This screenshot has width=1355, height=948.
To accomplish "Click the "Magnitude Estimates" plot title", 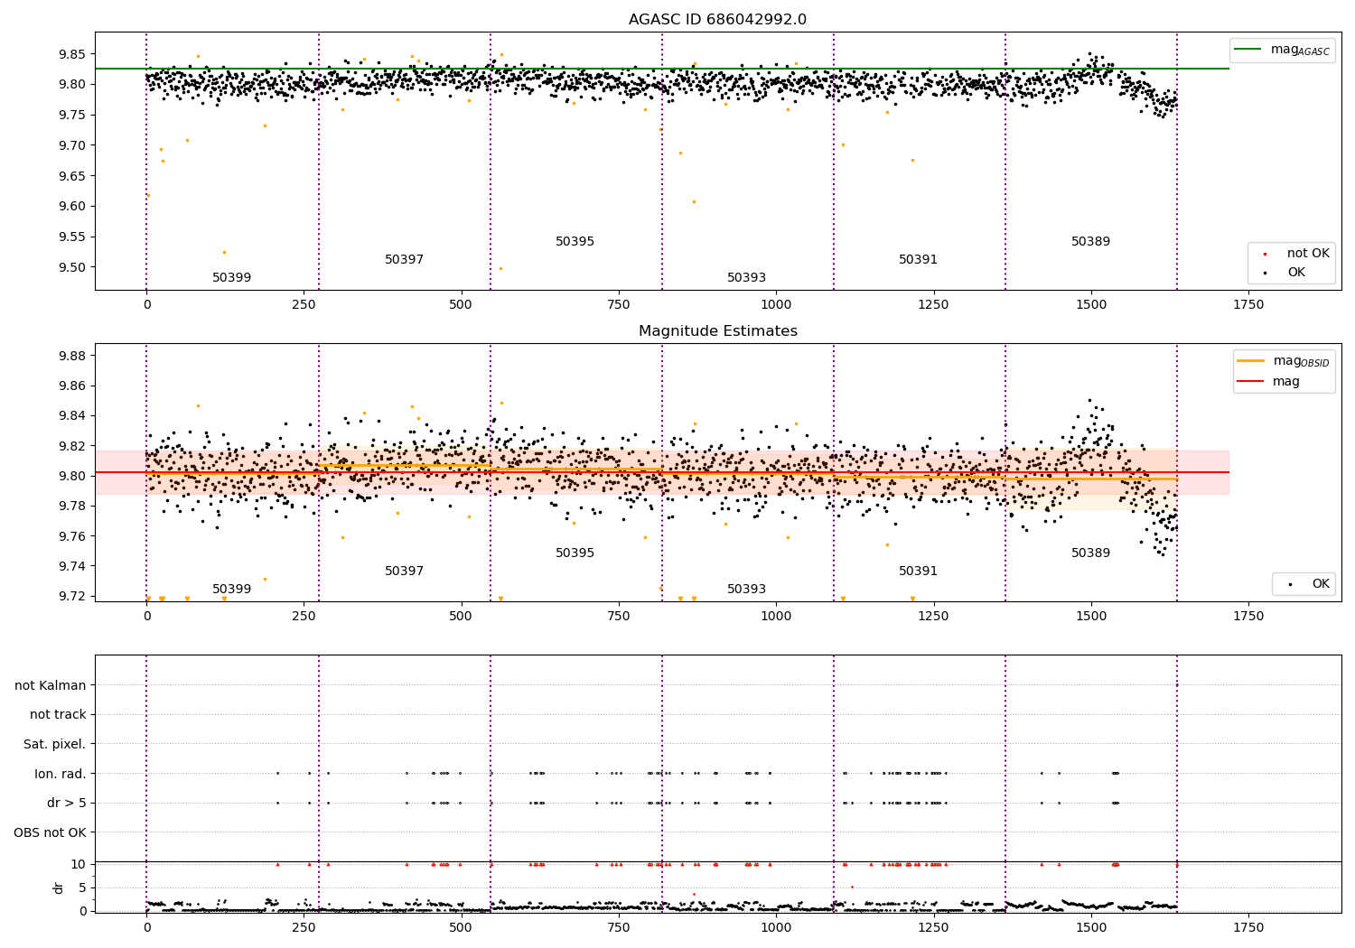I will click(x=717, y=331).
